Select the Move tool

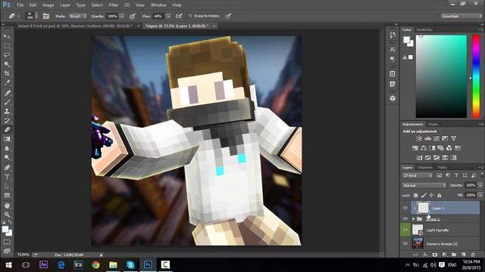coord(7,36)
